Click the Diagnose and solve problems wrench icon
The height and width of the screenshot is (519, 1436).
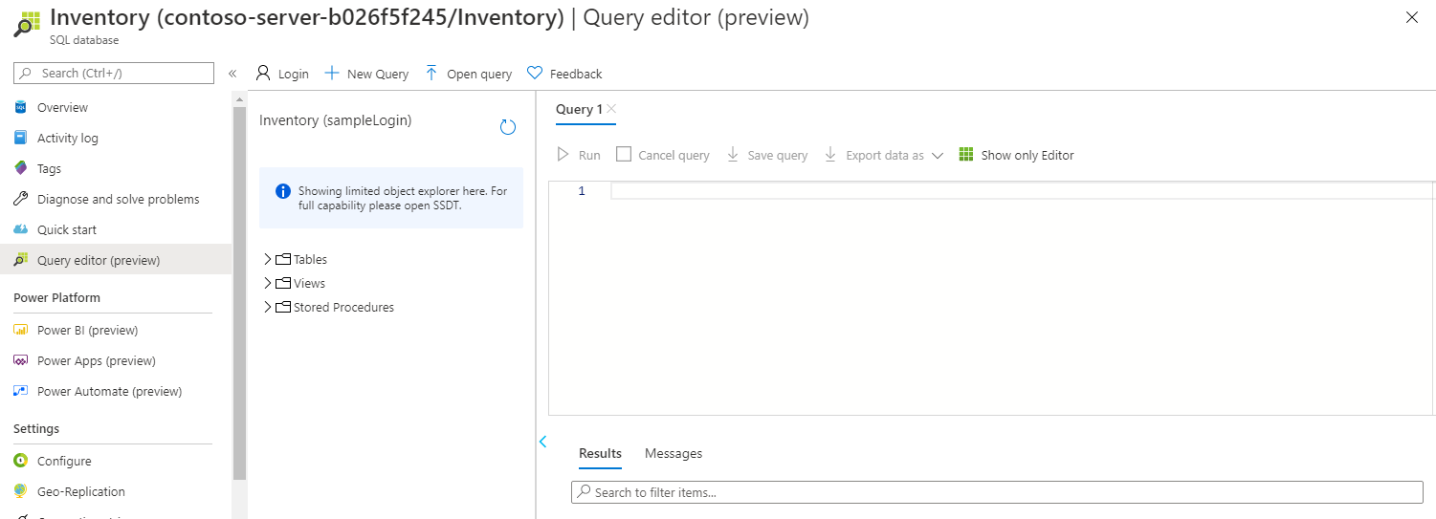[x=20, y=199]
